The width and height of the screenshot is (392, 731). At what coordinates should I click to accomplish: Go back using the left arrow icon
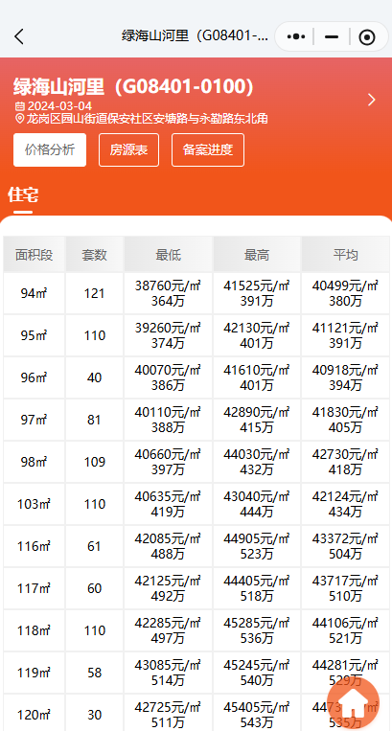click(x=18, y=36)
